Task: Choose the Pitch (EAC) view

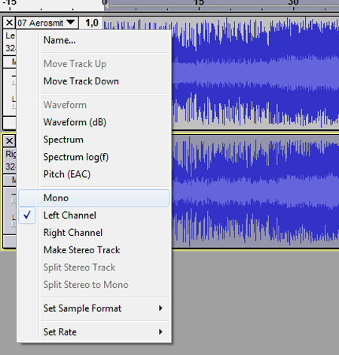Action: coord(94,174)
